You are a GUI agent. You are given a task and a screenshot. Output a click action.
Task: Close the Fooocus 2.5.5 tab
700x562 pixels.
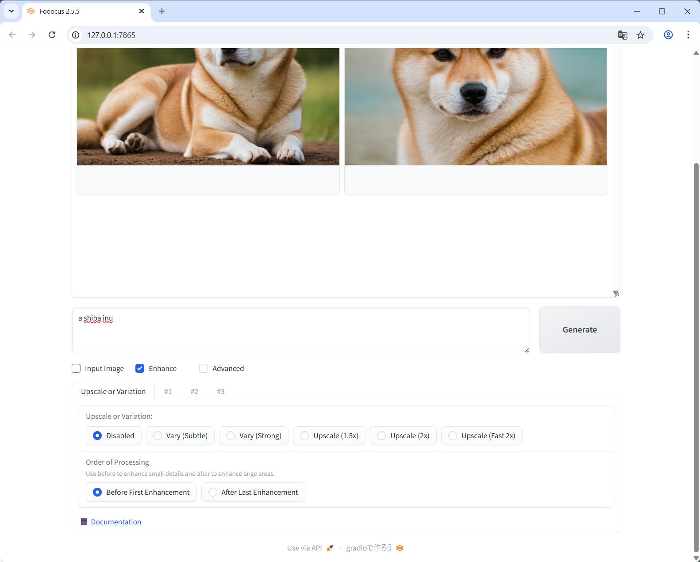pos(142,11)
